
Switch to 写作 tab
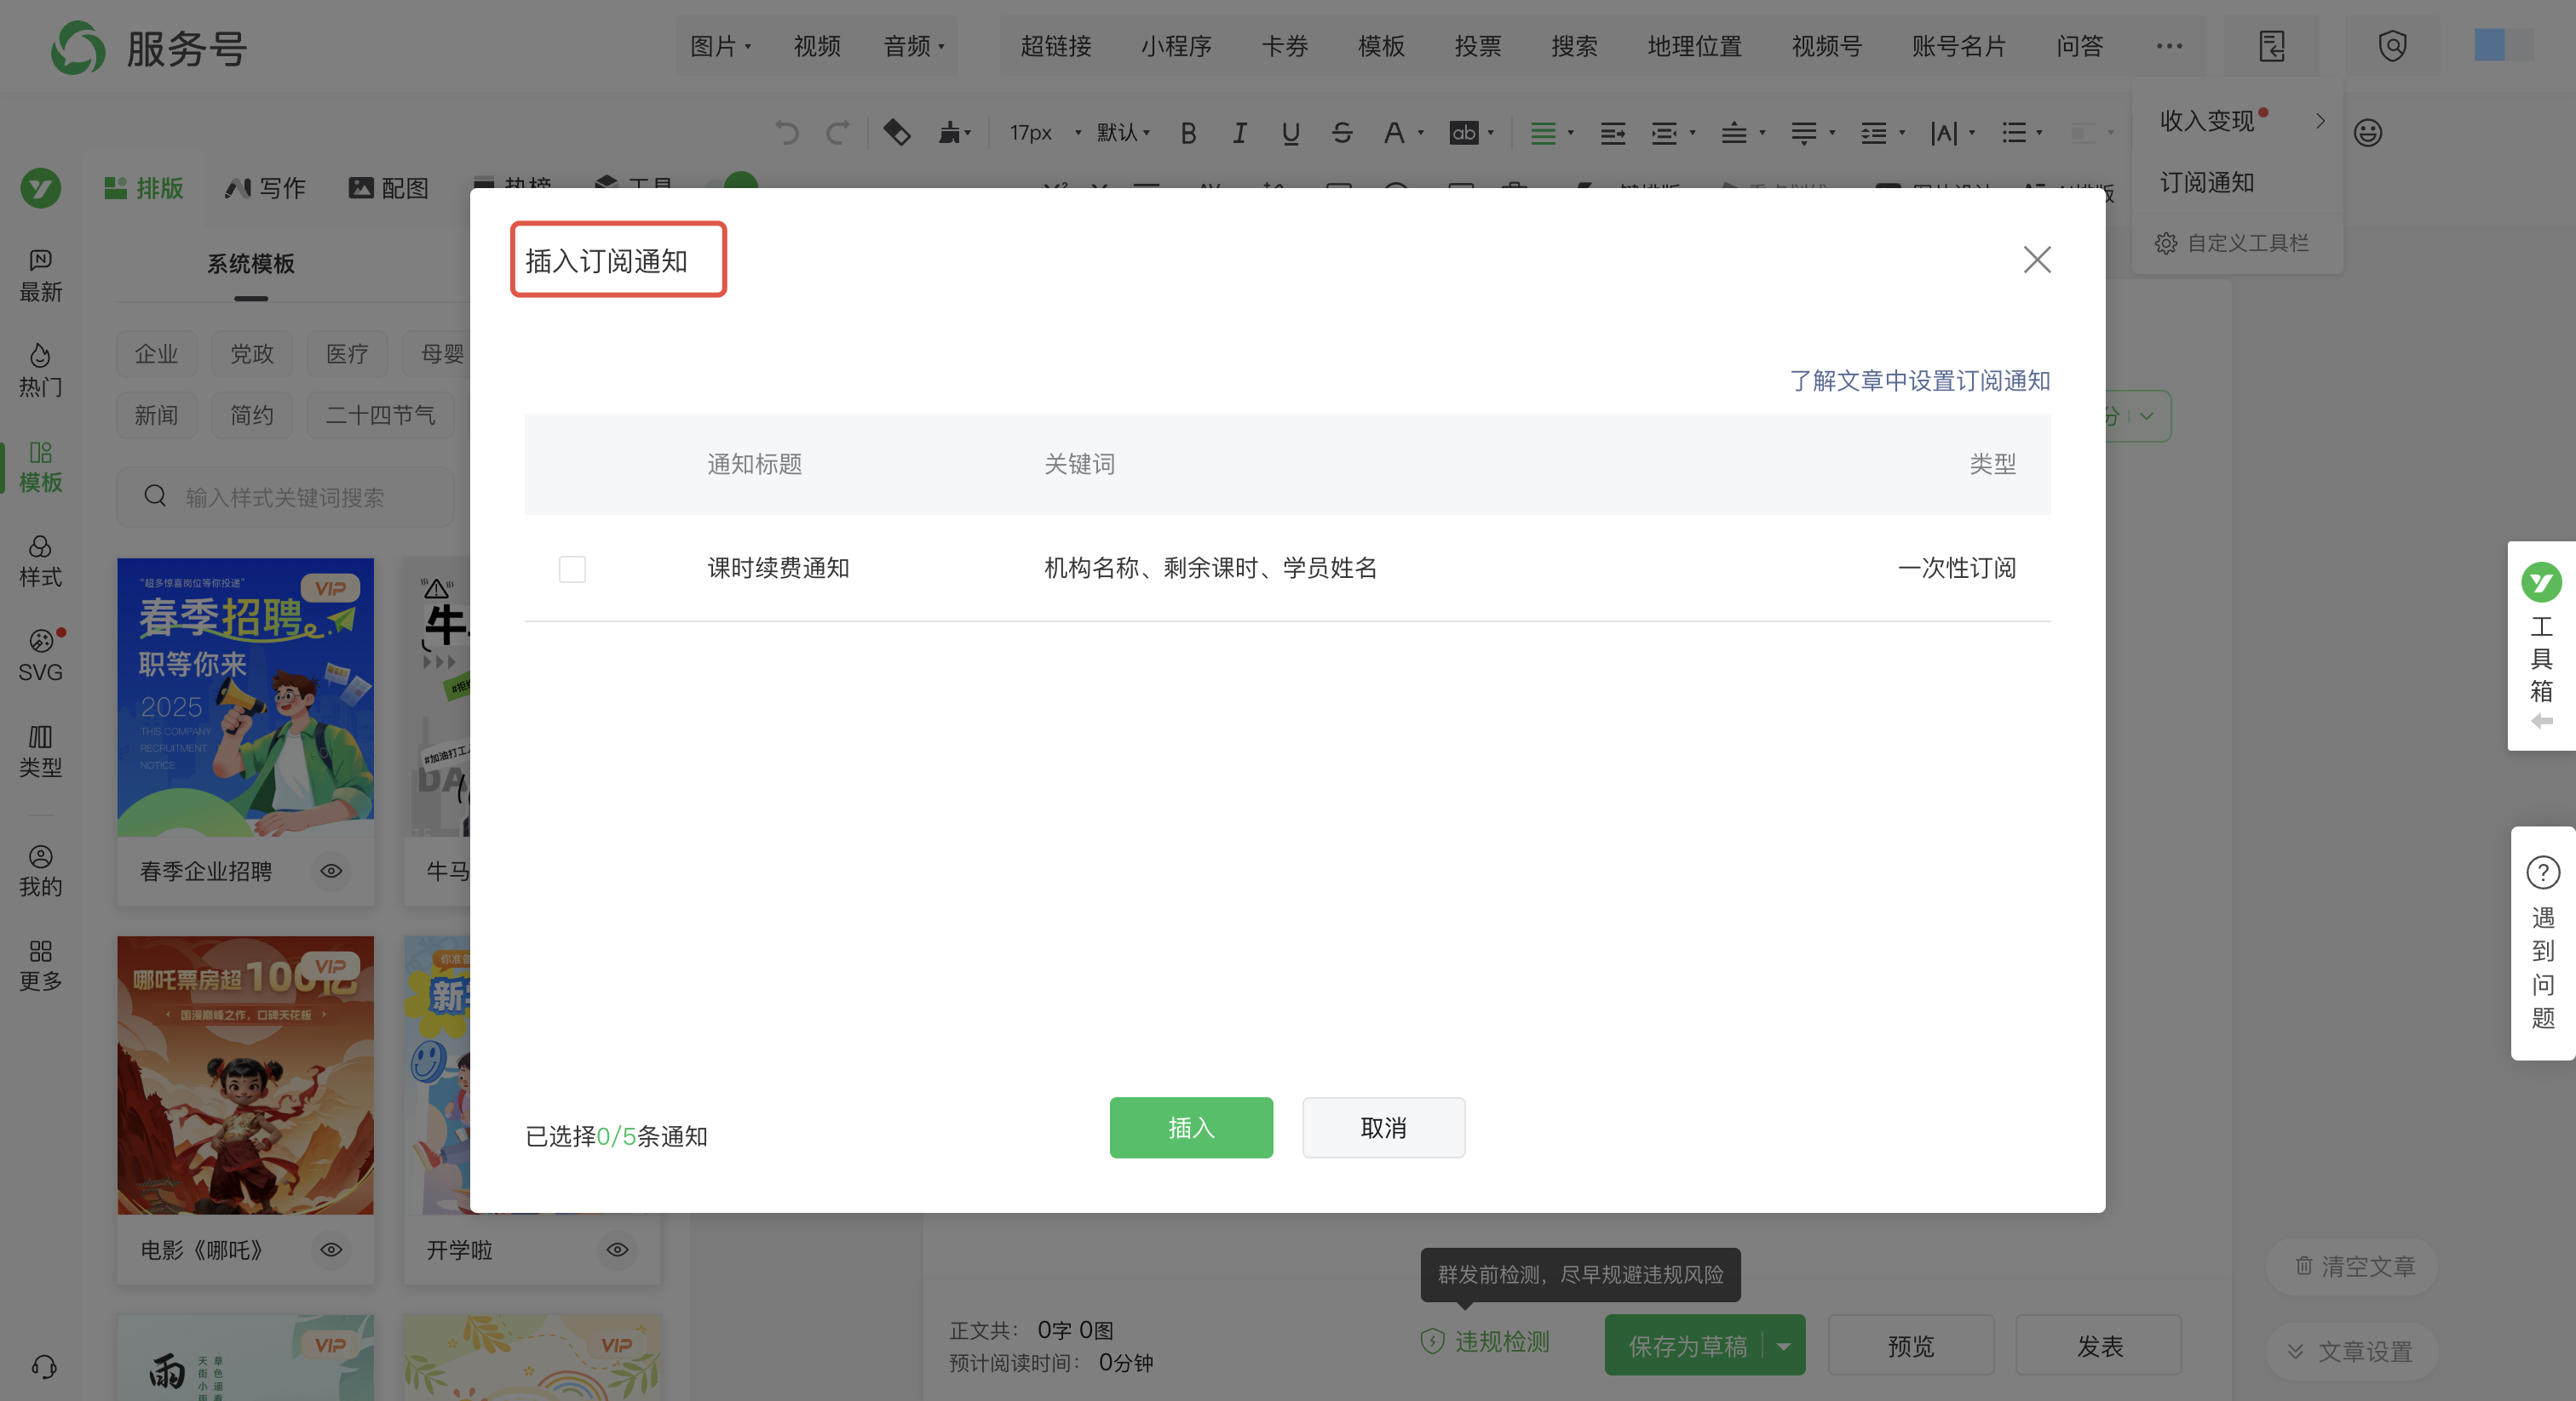point(266,188)
